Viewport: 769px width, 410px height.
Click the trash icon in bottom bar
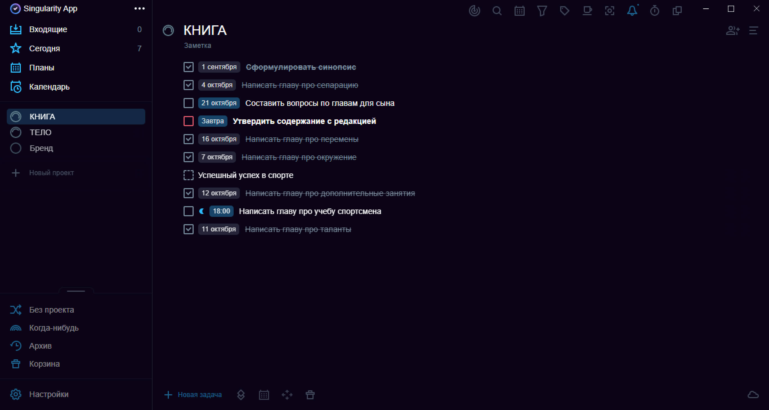click(x=310, y=395)
